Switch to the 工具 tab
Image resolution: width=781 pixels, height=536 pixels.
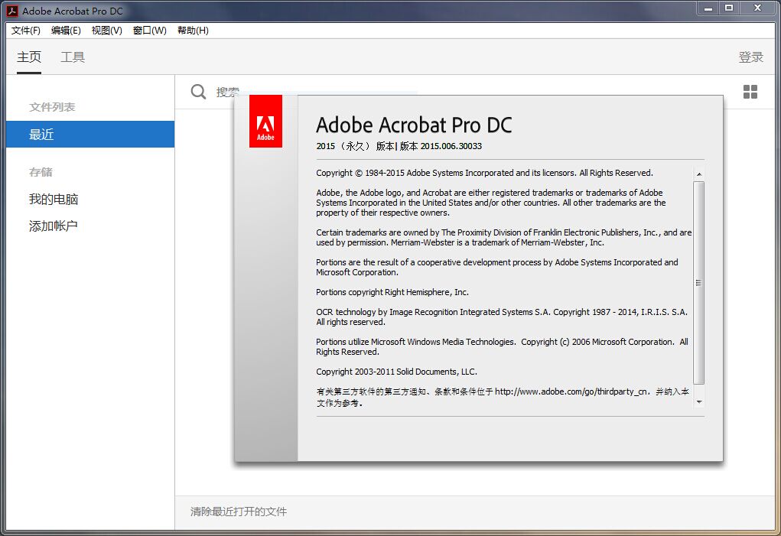pyautogui.click(x=73, y=57)
